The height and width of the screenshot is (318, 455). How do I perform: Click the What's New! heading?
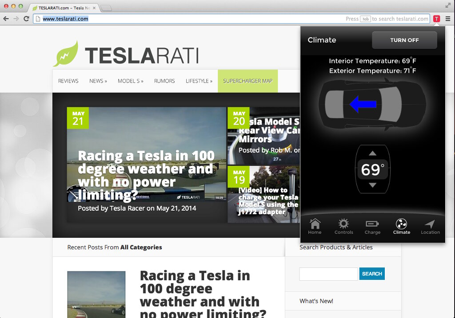tap(316, 301)
